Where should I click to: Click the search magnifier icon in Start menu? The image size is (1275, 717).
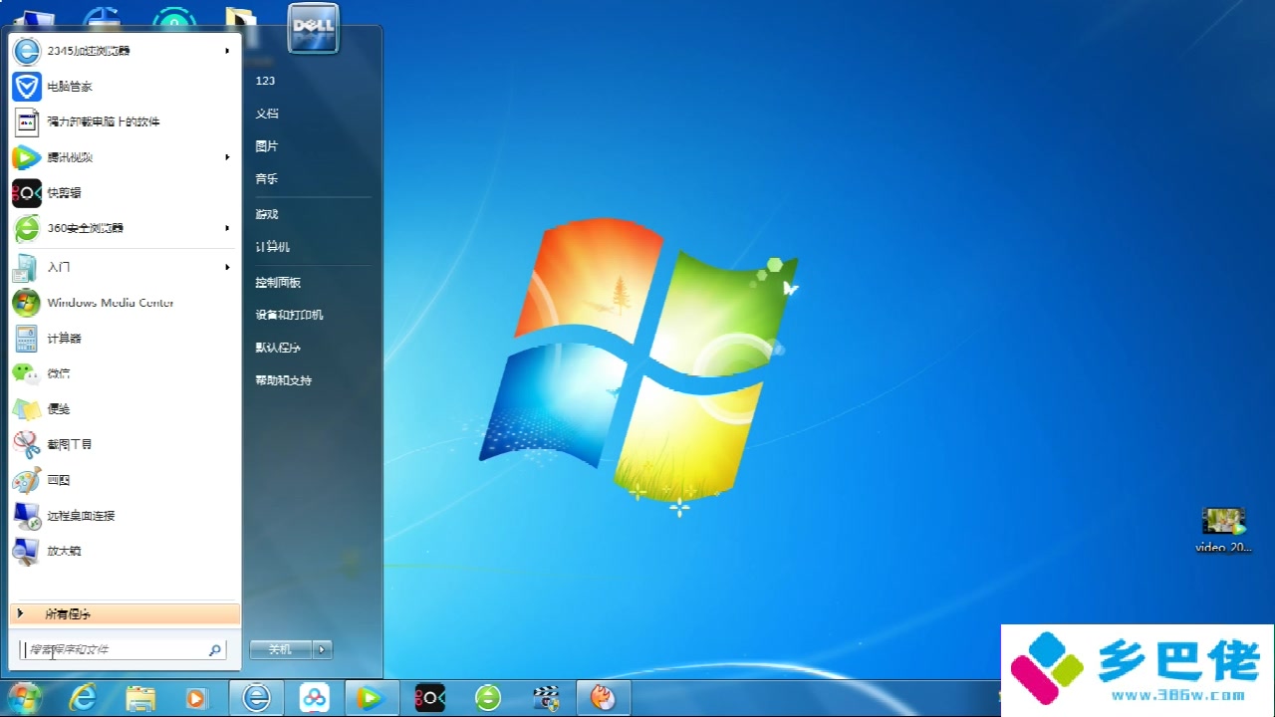[x=214, y=650]
